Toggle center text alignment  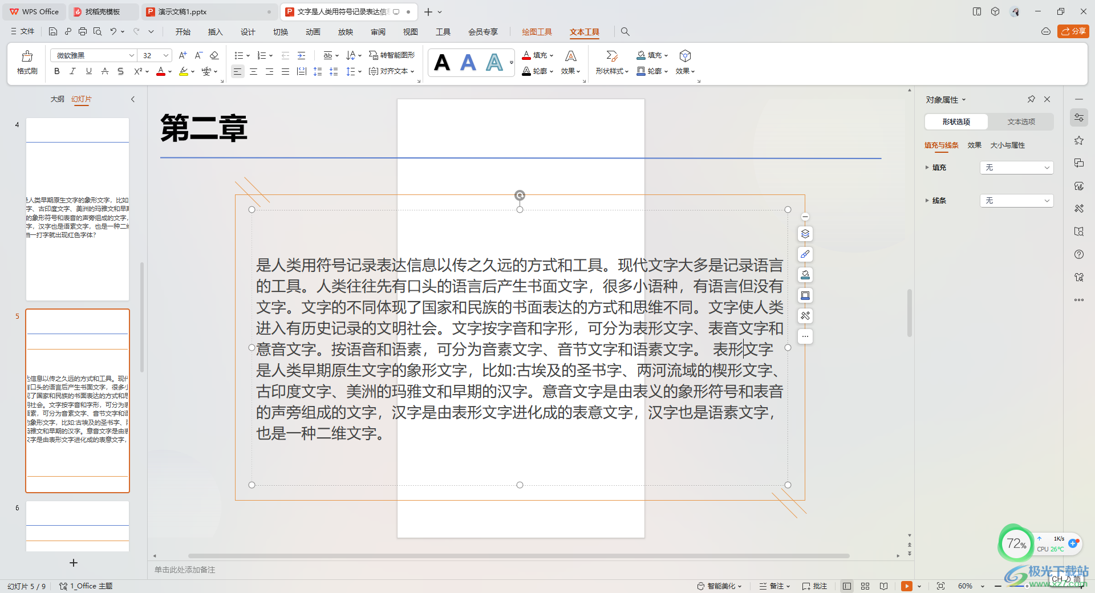(253, 71)
